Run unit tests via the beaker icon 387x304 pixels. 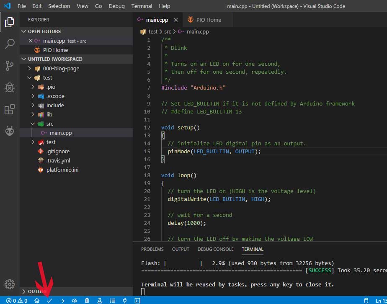pos(99,300)
